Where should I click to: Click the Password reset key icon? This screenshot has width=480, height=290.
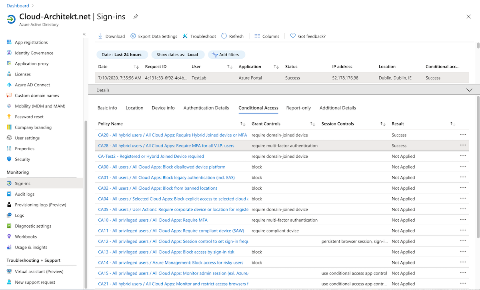(x=9, y=117)
